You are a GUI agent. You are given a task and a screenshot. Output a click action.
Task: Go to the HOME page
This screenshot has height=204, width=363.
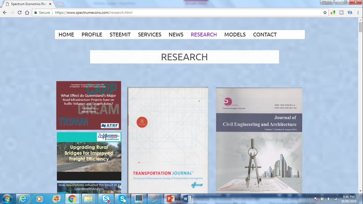(66, 35)
